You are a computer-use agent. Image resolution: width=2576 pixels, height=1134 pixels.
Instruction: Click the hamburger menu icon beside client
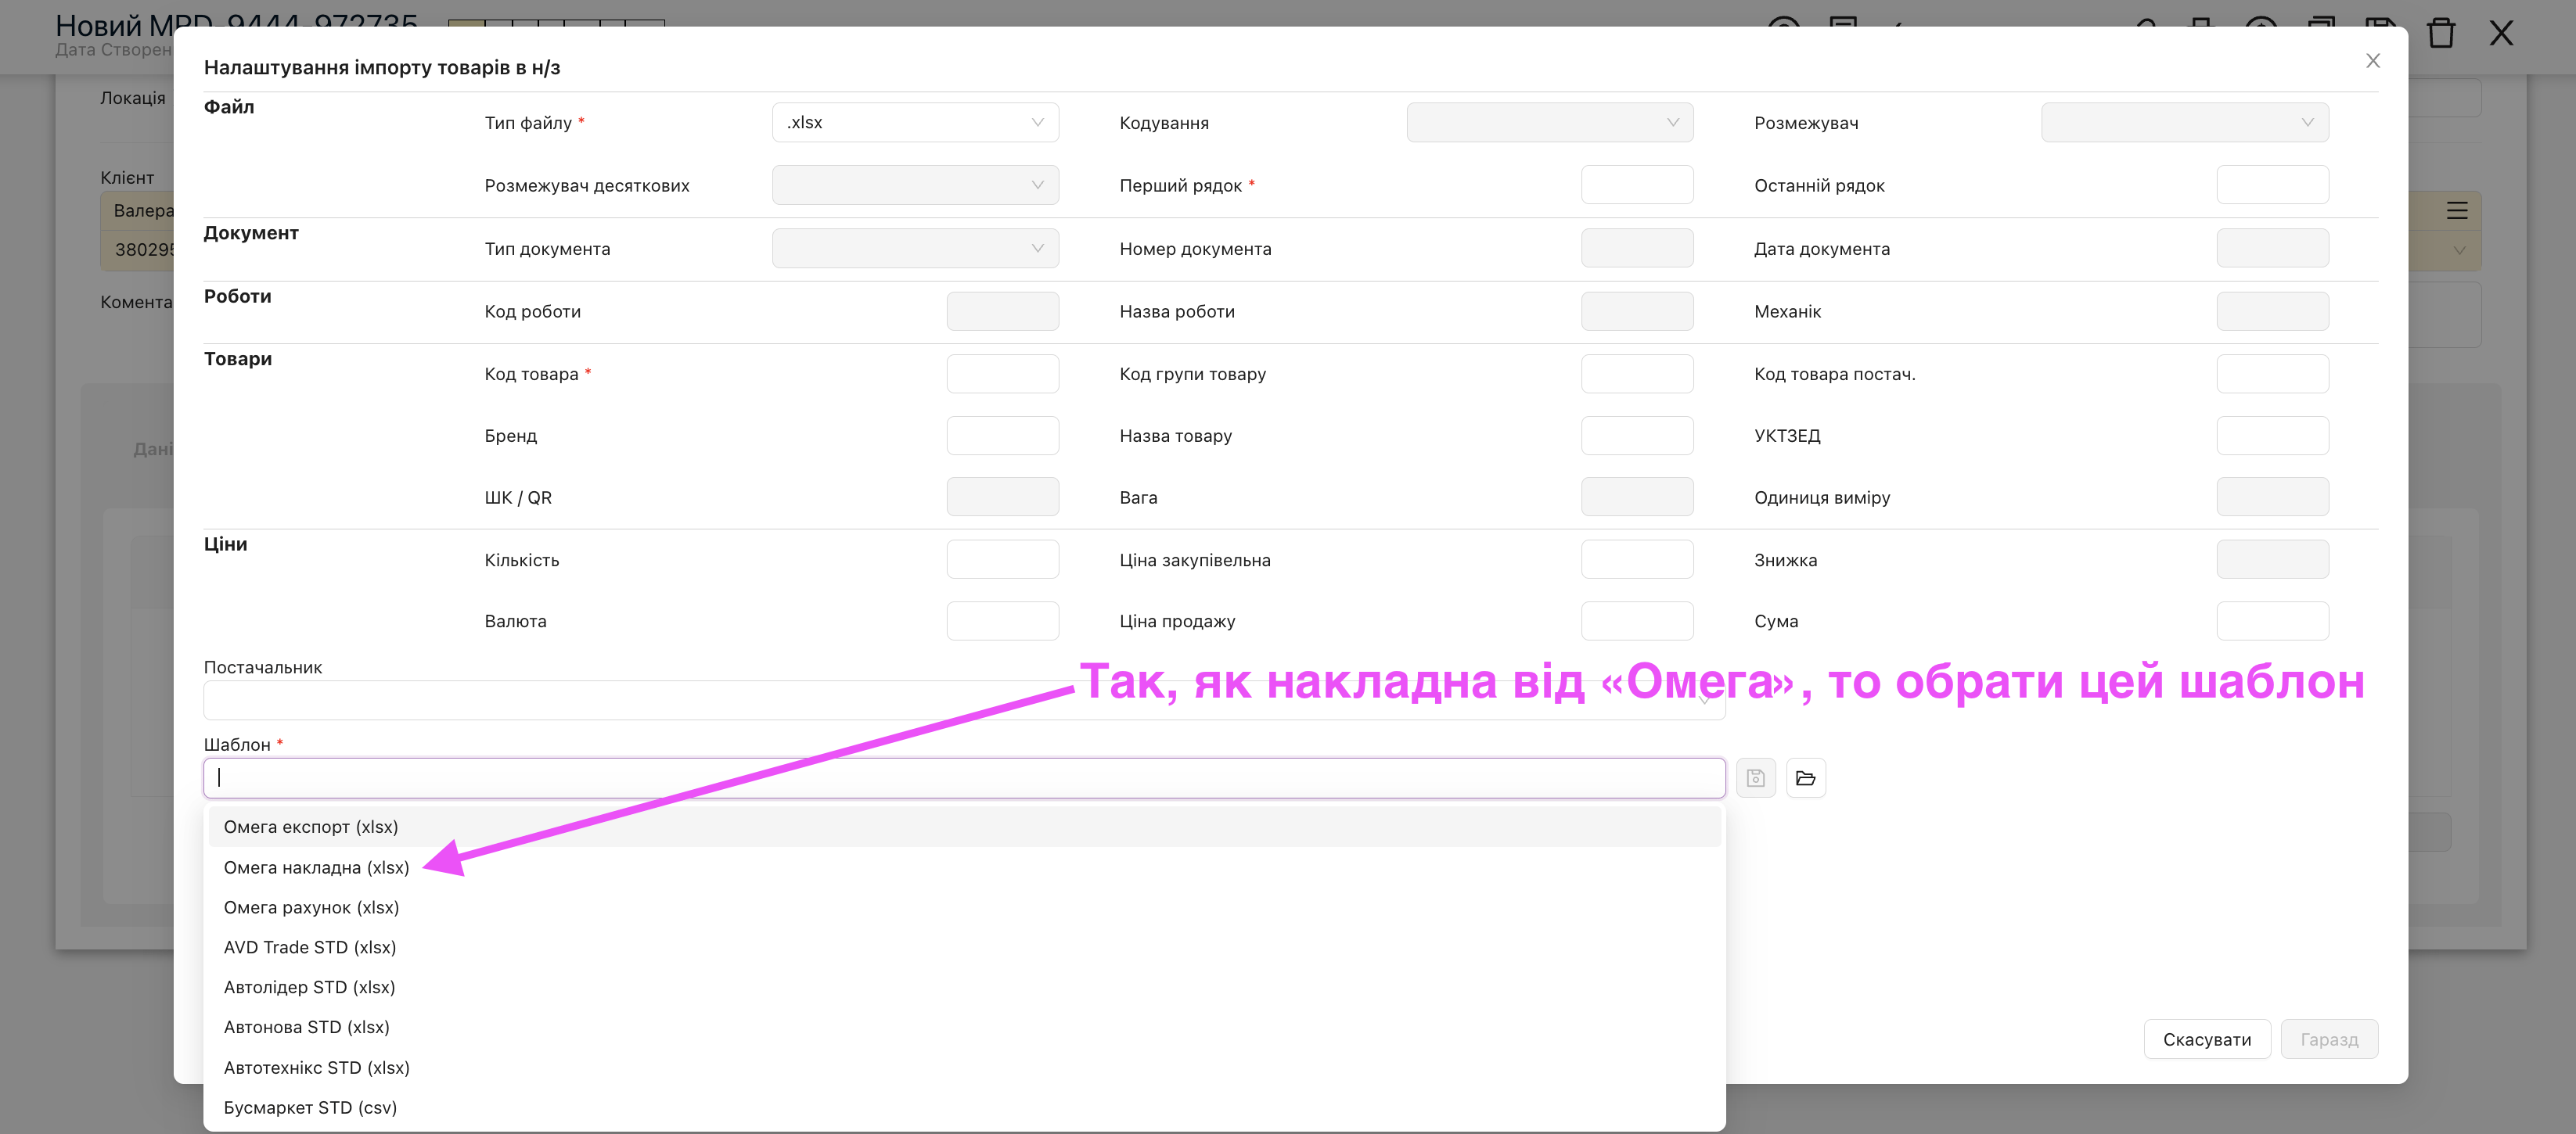2457,211
